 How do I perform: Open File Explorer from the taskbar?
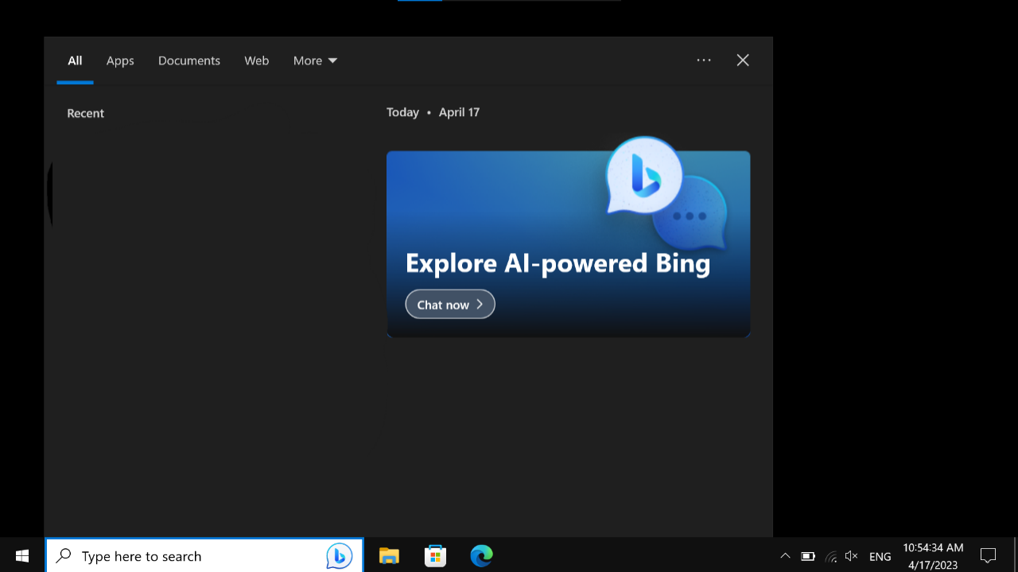tap(389, 556)
